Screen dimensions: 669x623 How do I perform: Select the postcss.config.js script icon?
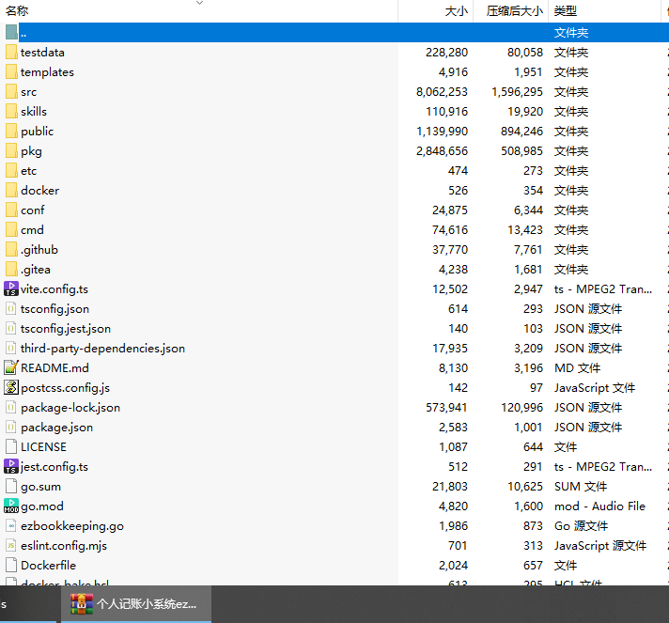coord(11,388)
